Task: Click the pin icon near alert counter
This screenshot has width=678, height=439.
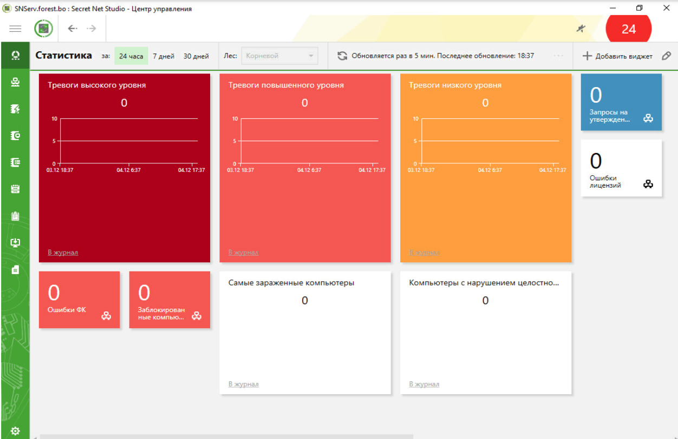Action: pos(581,29)
